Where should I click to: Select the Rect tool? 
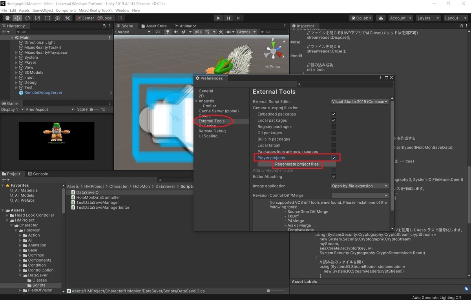pyautogui.click(x=47, y=18)
